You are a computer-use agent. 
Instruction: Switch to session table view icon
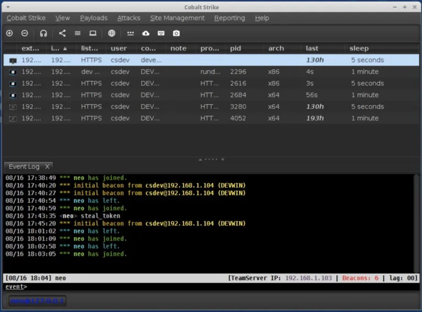coord(77,33)
